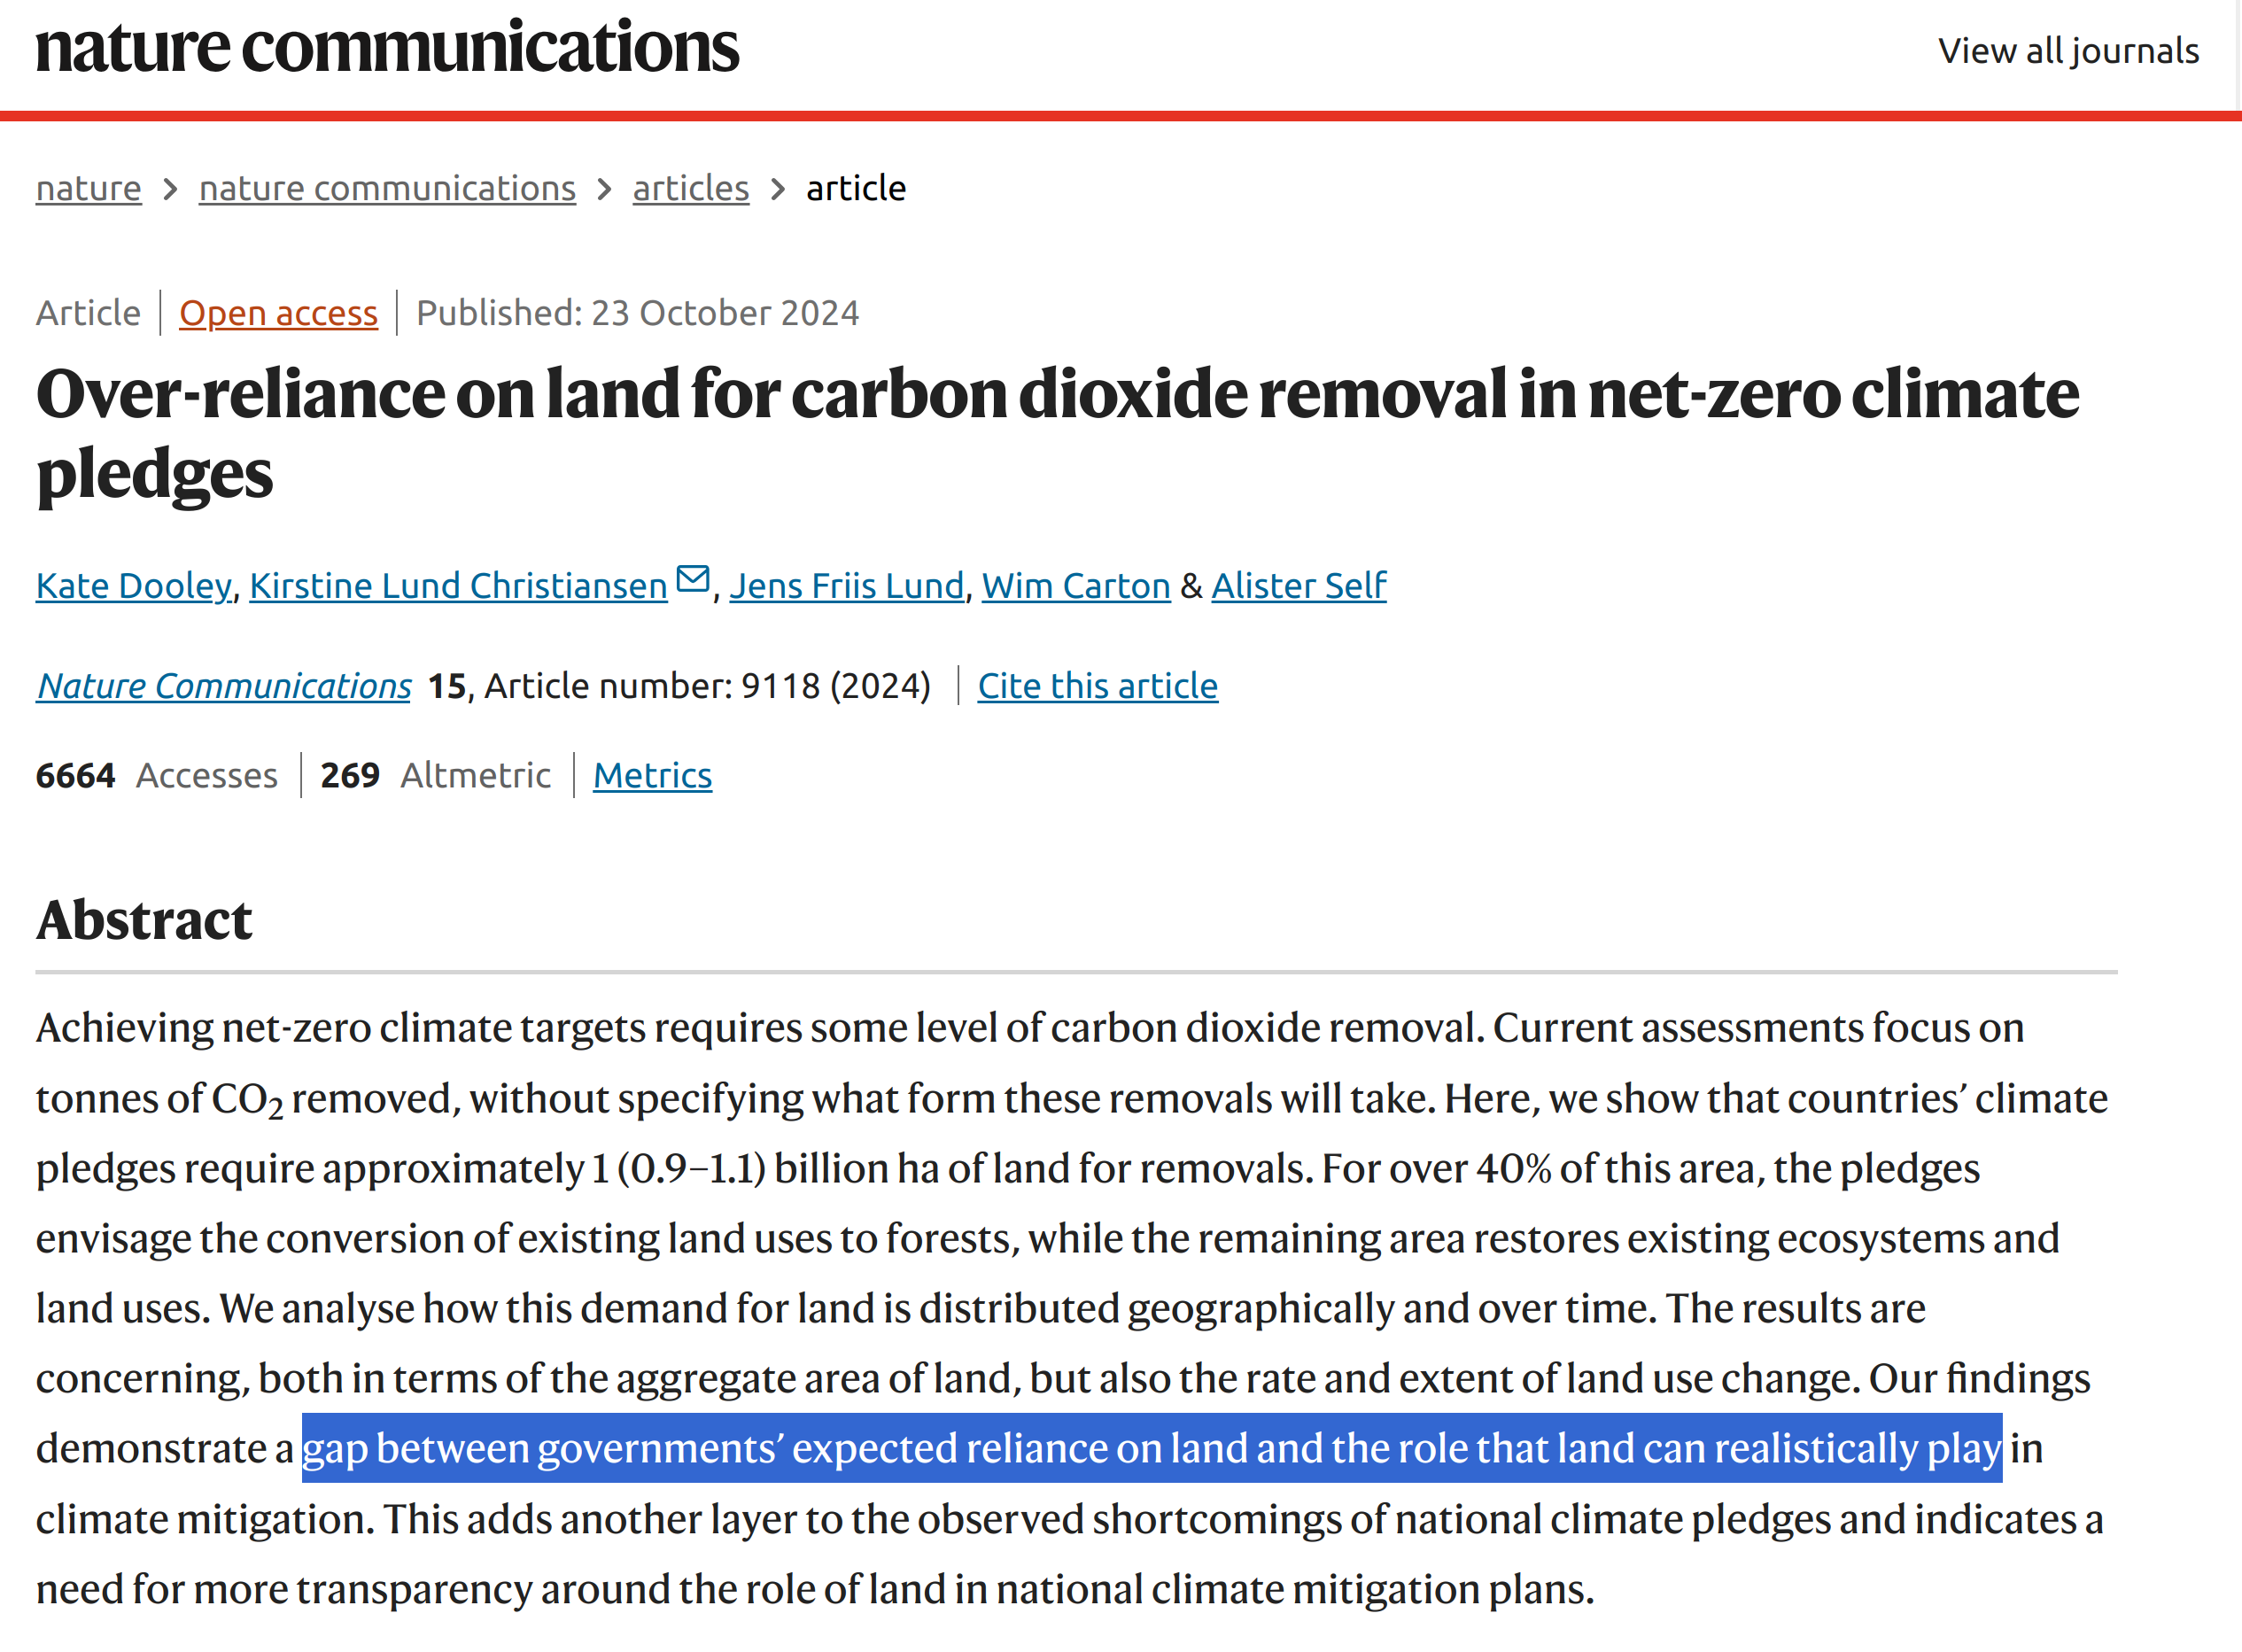2242x1652 pixels.
Task: Open the Metrics link
Action: [652, 776]
